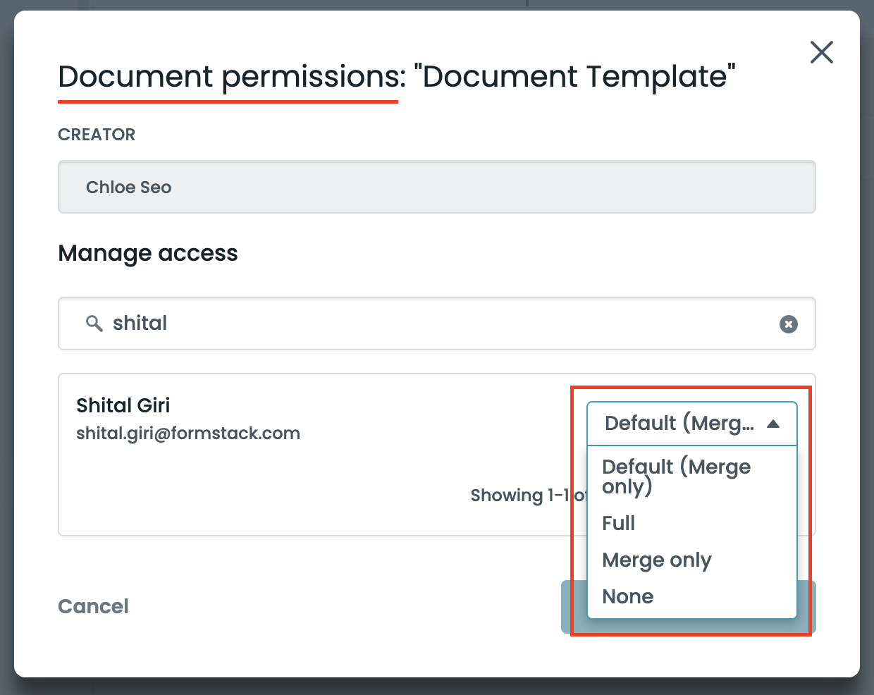Screen dimensions: 874x695
Task: Click the partially hidden teal save button
Action: click(806, 606)
